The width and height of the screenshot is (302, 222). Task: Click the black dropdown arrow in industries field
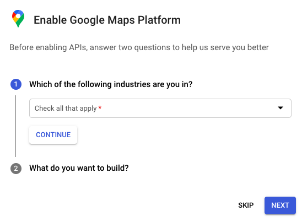tap(281, 108)
